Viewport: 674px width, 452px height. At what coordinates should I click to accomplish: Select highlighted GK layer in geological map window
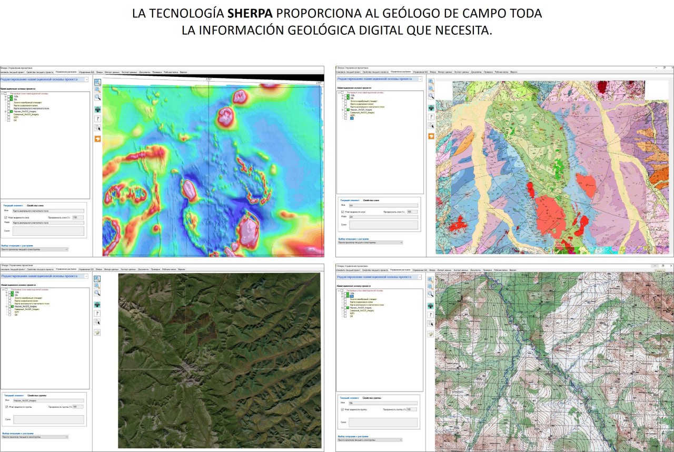point(351,118)
